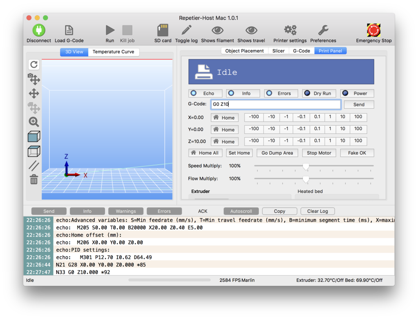This screenshot has width=418, height=319.
Task: Click the Flow Multiply slider handle
Action: pyautogui.click(x=306, y=179)
